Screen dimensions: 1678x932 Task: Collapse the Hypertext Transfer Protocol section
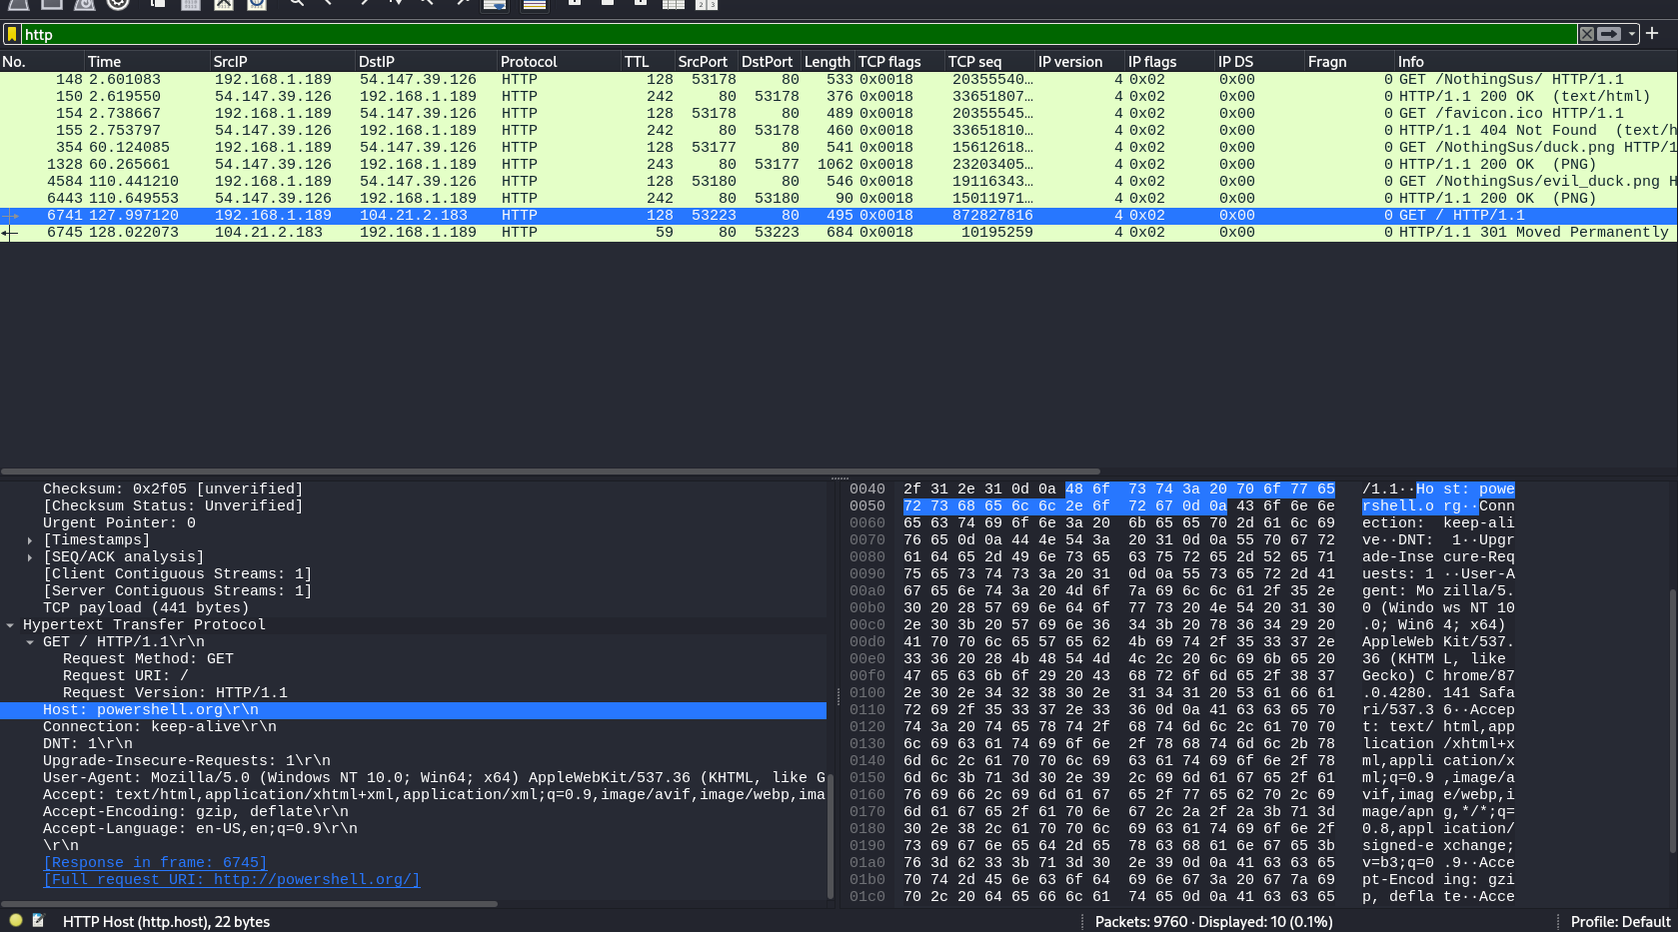[x=10, y=625]
